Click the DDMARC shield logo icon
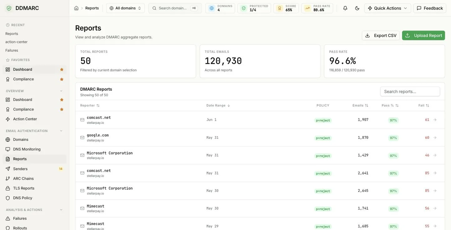Image resolution: width=451 pixels, height=230 pixels. click(9, 8)
